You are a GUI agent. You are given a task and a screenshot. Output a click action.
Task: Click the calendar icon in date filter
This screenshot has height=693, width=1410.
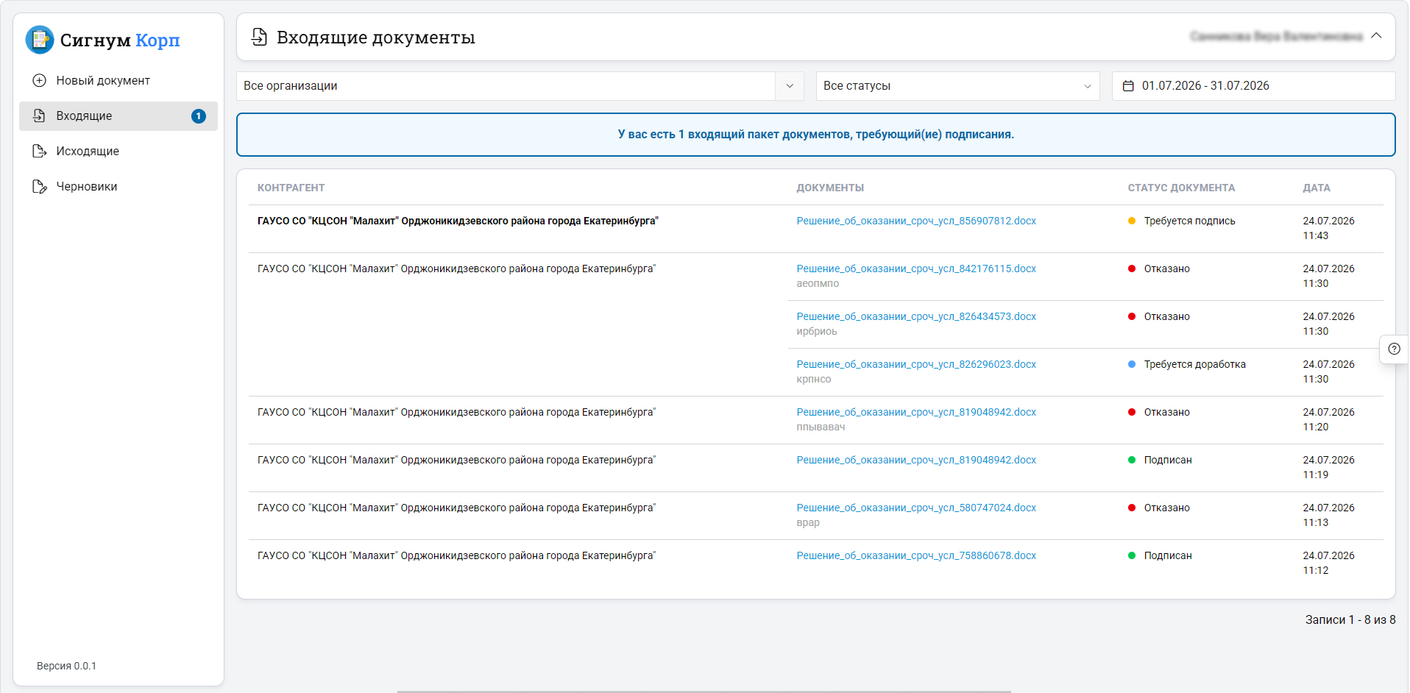pyautogui.click(x=1128, y=86)
